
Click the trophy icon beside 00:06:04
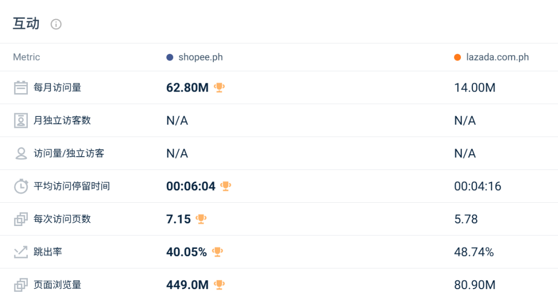[x=226, y=186]
